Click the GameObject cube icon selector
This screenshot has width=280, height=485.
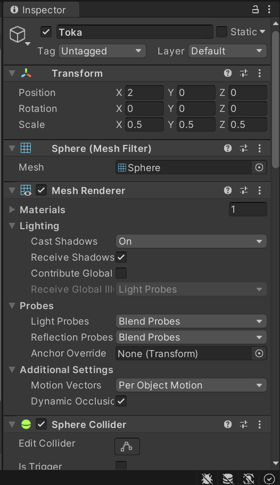(19, 35)
